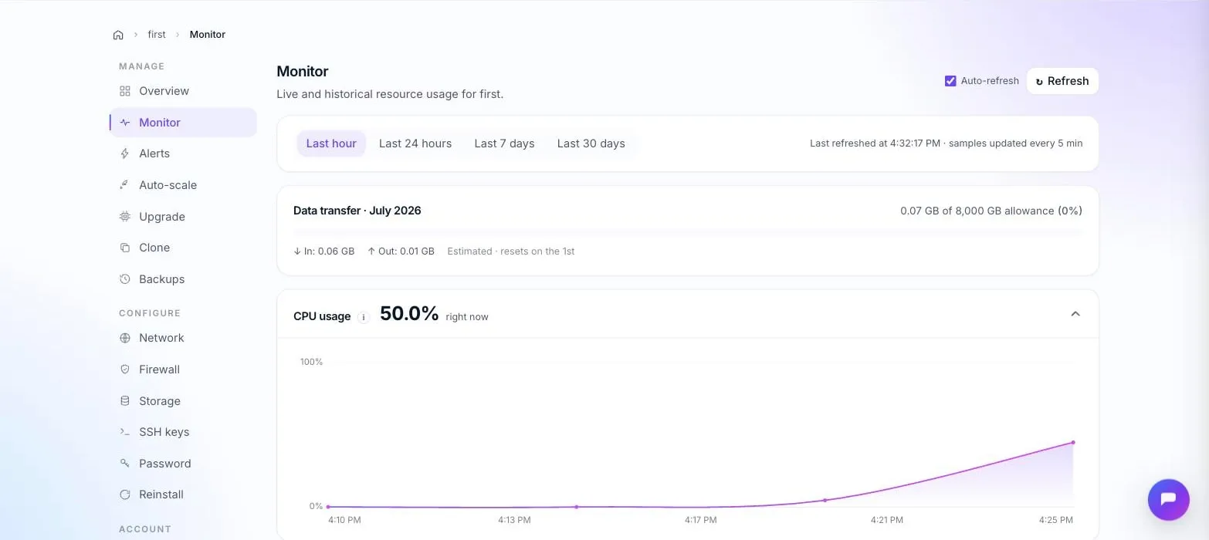
Task: Click '0.07 GB of 8,000 GB allowance' text
Action: pyautogui.click(x=977, y=211)
